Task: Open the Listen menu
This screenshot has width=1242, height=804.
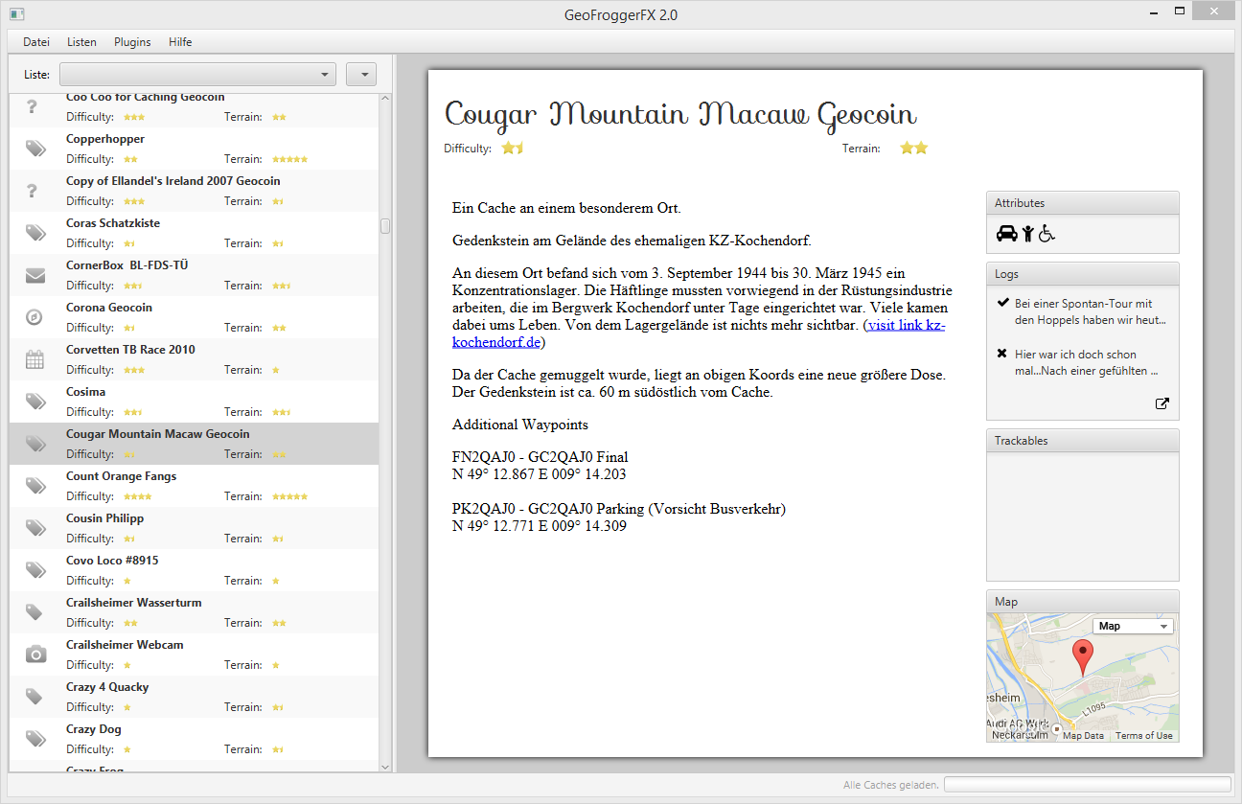Action: click(x=81, y=42)
